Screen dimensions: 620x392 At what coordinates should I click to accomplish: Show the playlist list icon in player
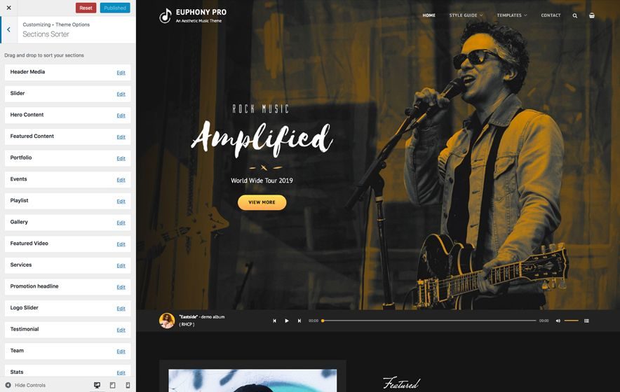point(586,321)
